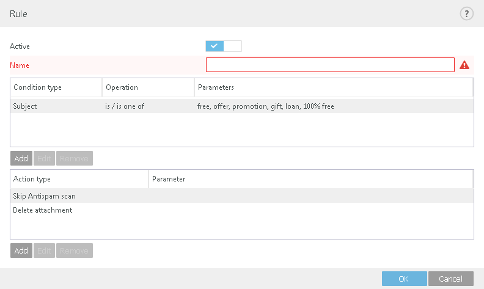Image resolution: width=484 pixels, height=289 pixels.
Task: Open the help question mark icon
Action: coord(467,13)
